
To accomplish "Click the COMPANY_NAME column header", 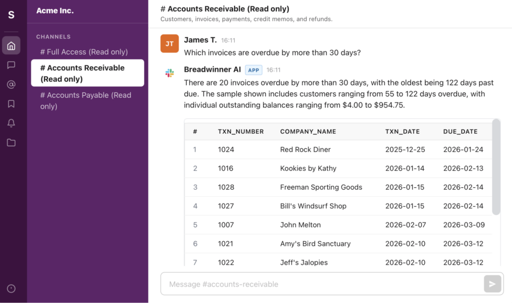I will (308, 131).
